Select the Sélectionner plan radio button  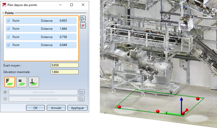click(x=5, y=92)
